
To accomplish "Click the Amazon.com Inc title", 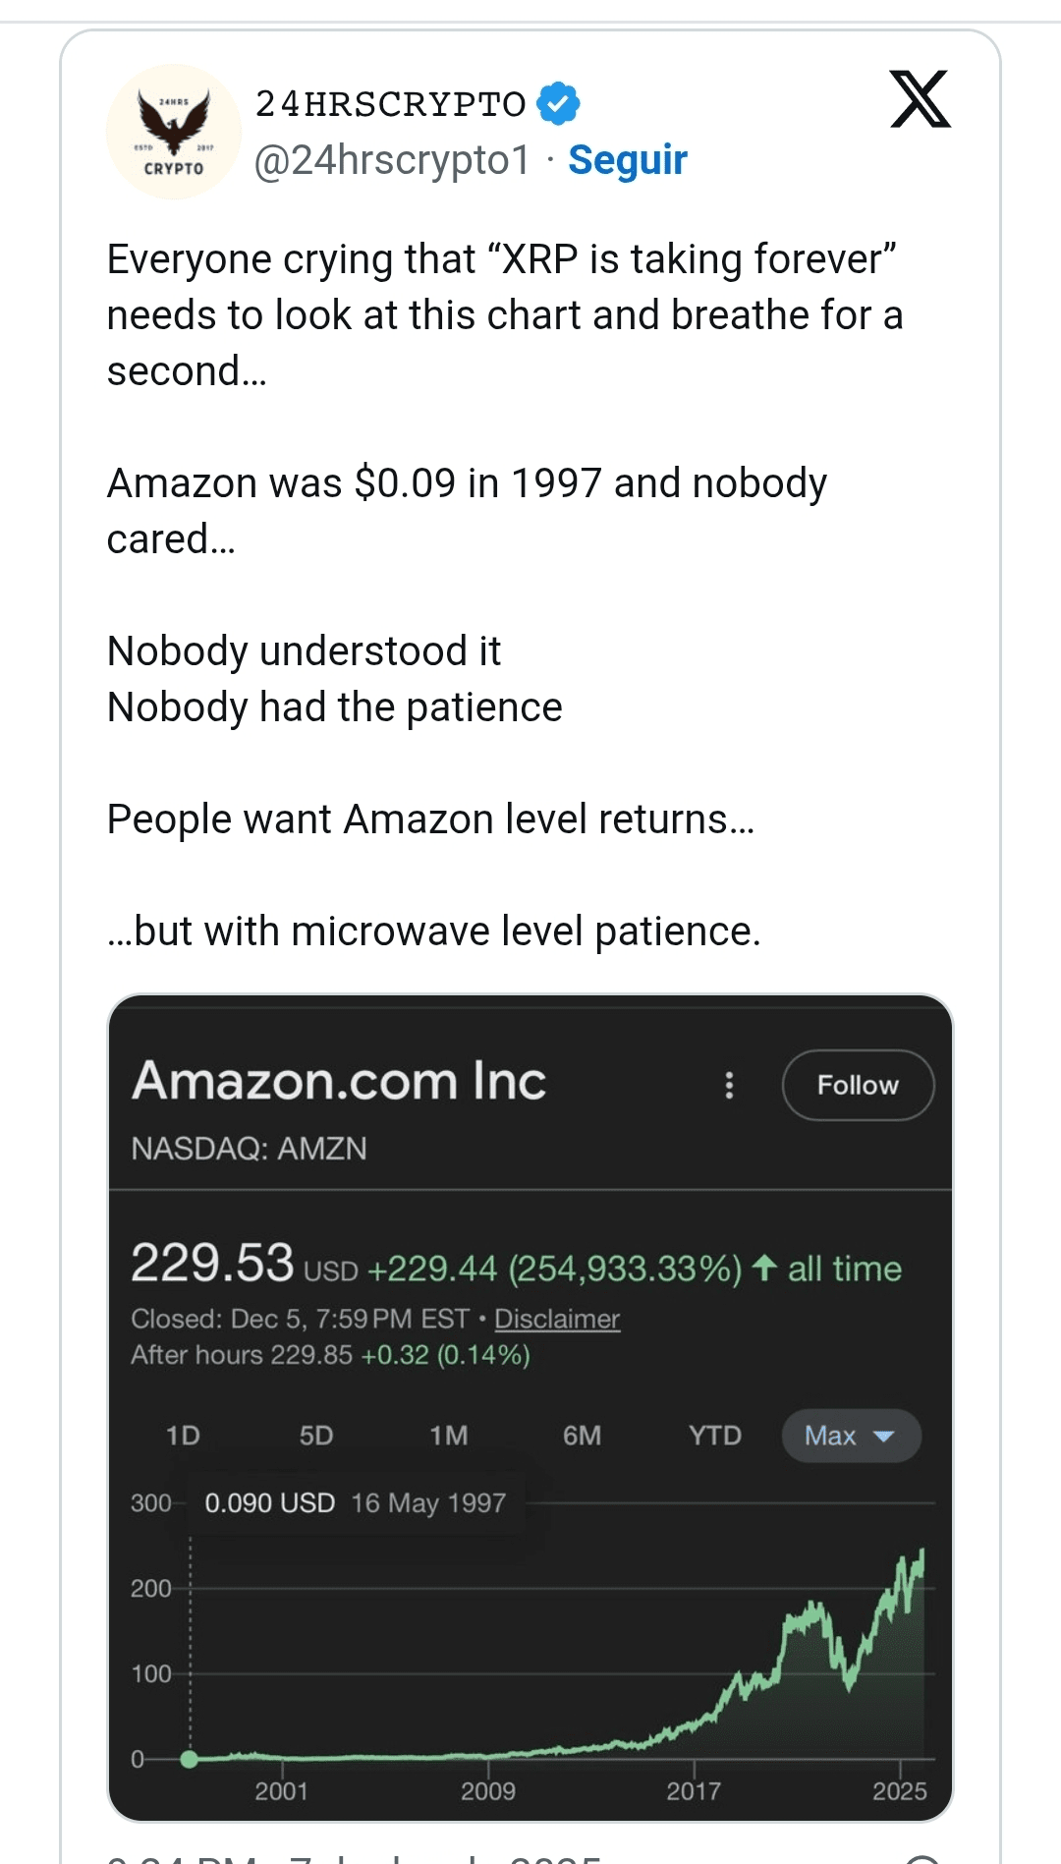I will point(339,1081).
